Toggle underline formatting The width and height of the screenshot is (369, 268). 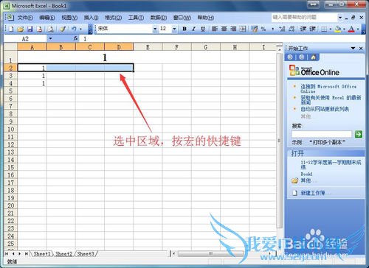point(203,29)
